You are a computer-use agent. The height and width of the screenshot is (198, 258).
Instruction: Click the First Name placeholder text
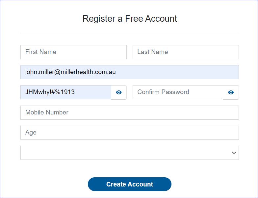coord(41,52)
